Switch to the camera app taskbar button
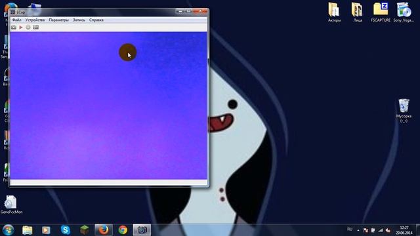This screenshot has height=236, width=420. pyautogui.click(x=142, y=230)
